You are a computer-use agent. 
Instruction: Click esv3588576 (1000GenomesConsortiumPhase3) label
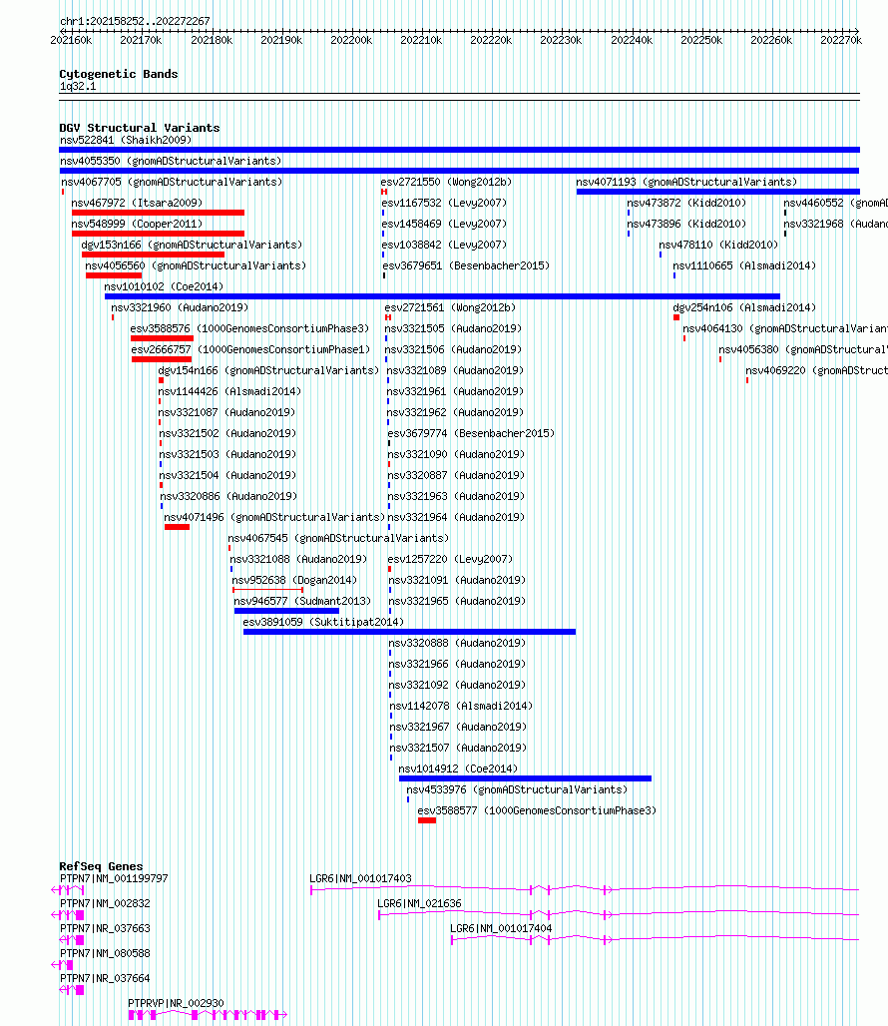[x=249, y=328]
